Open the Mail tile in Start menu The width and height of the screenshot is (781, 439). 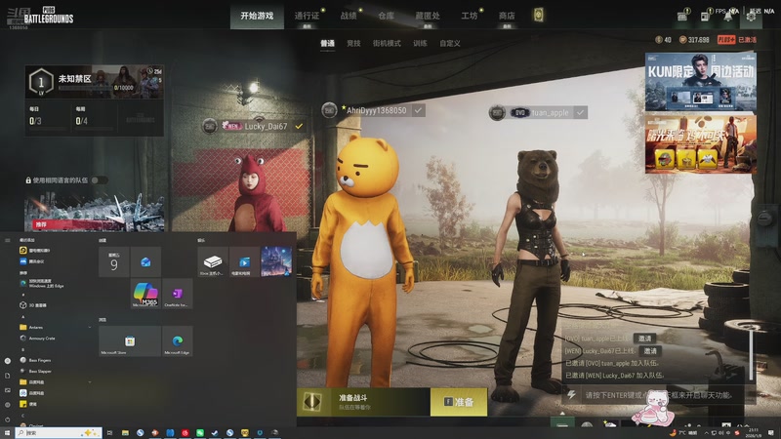tap(145, 261)
